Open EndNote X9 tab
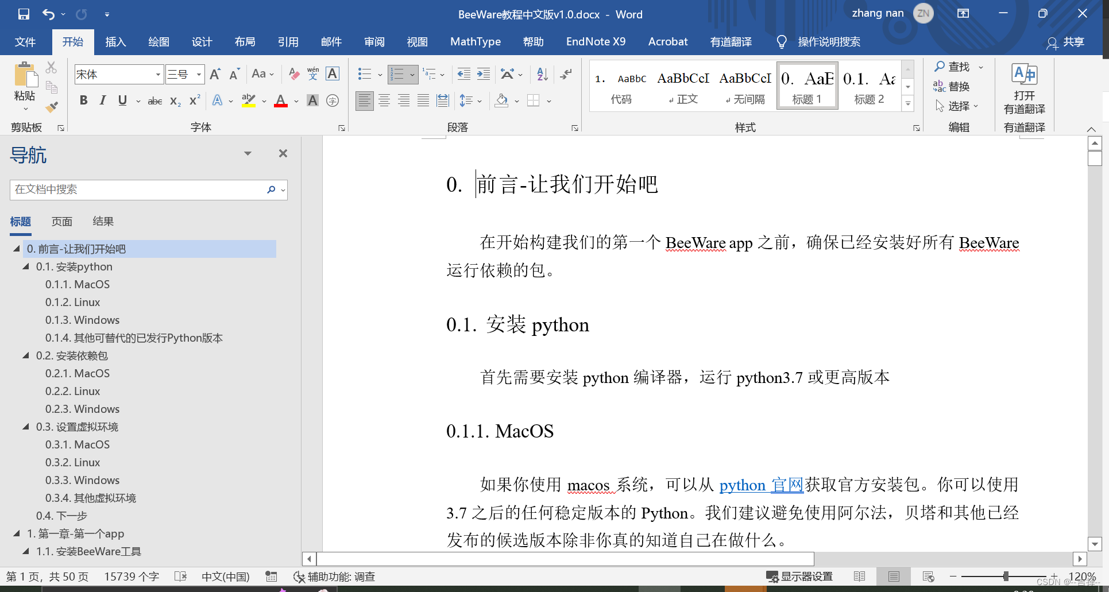 point(596,42)
